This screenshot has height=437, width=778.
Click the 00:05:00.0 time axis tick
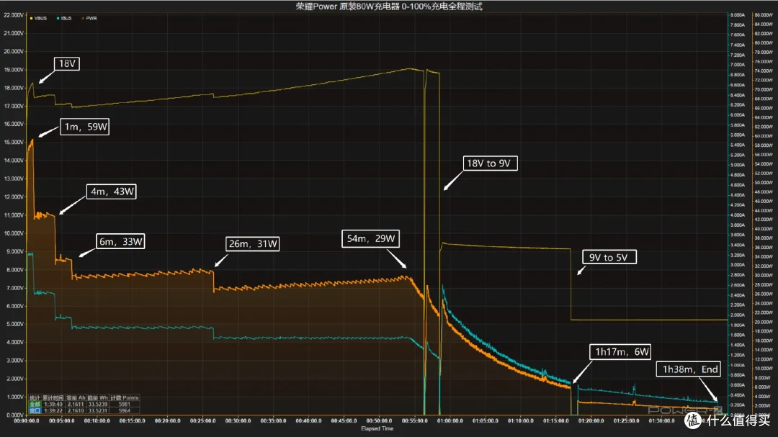click(x=61, y=420)
